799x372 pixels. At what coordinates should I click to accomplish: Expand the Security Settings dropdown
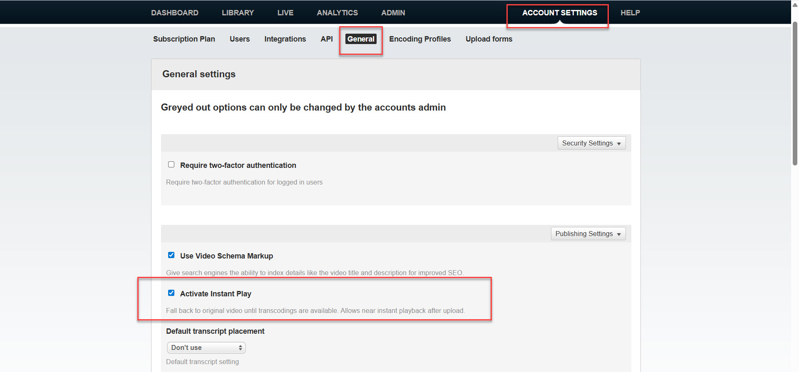pyautogui.click(x=591, y=143)
